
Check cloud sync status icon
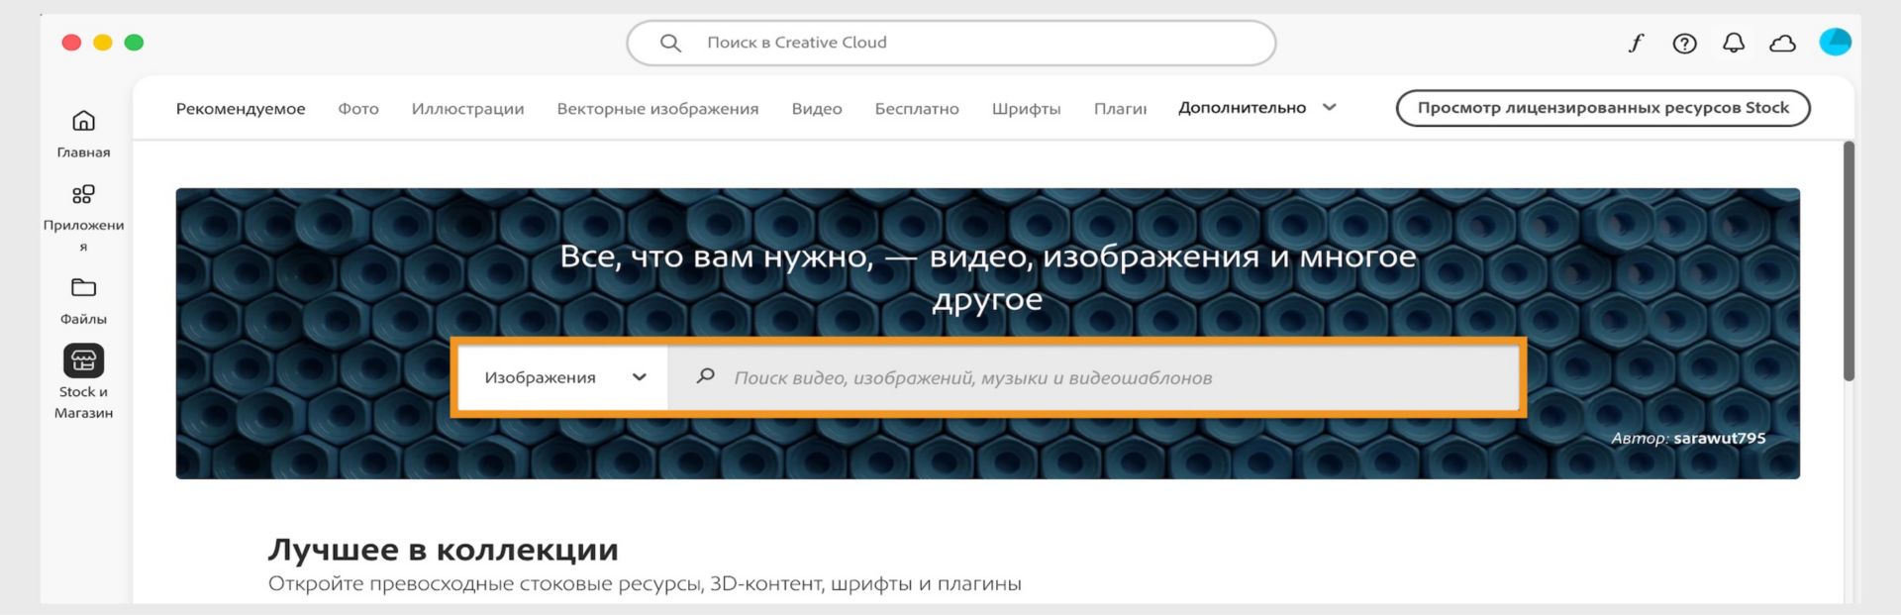(x=1782, y=43)
